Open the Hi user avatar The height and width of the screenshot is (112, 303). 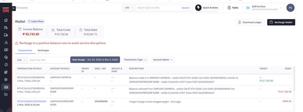pos(290,8)
